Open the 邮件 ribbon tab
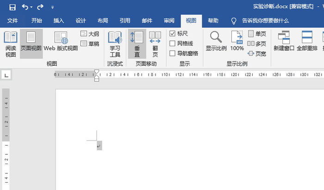This screenshot has height=190, width=324. 147,21
